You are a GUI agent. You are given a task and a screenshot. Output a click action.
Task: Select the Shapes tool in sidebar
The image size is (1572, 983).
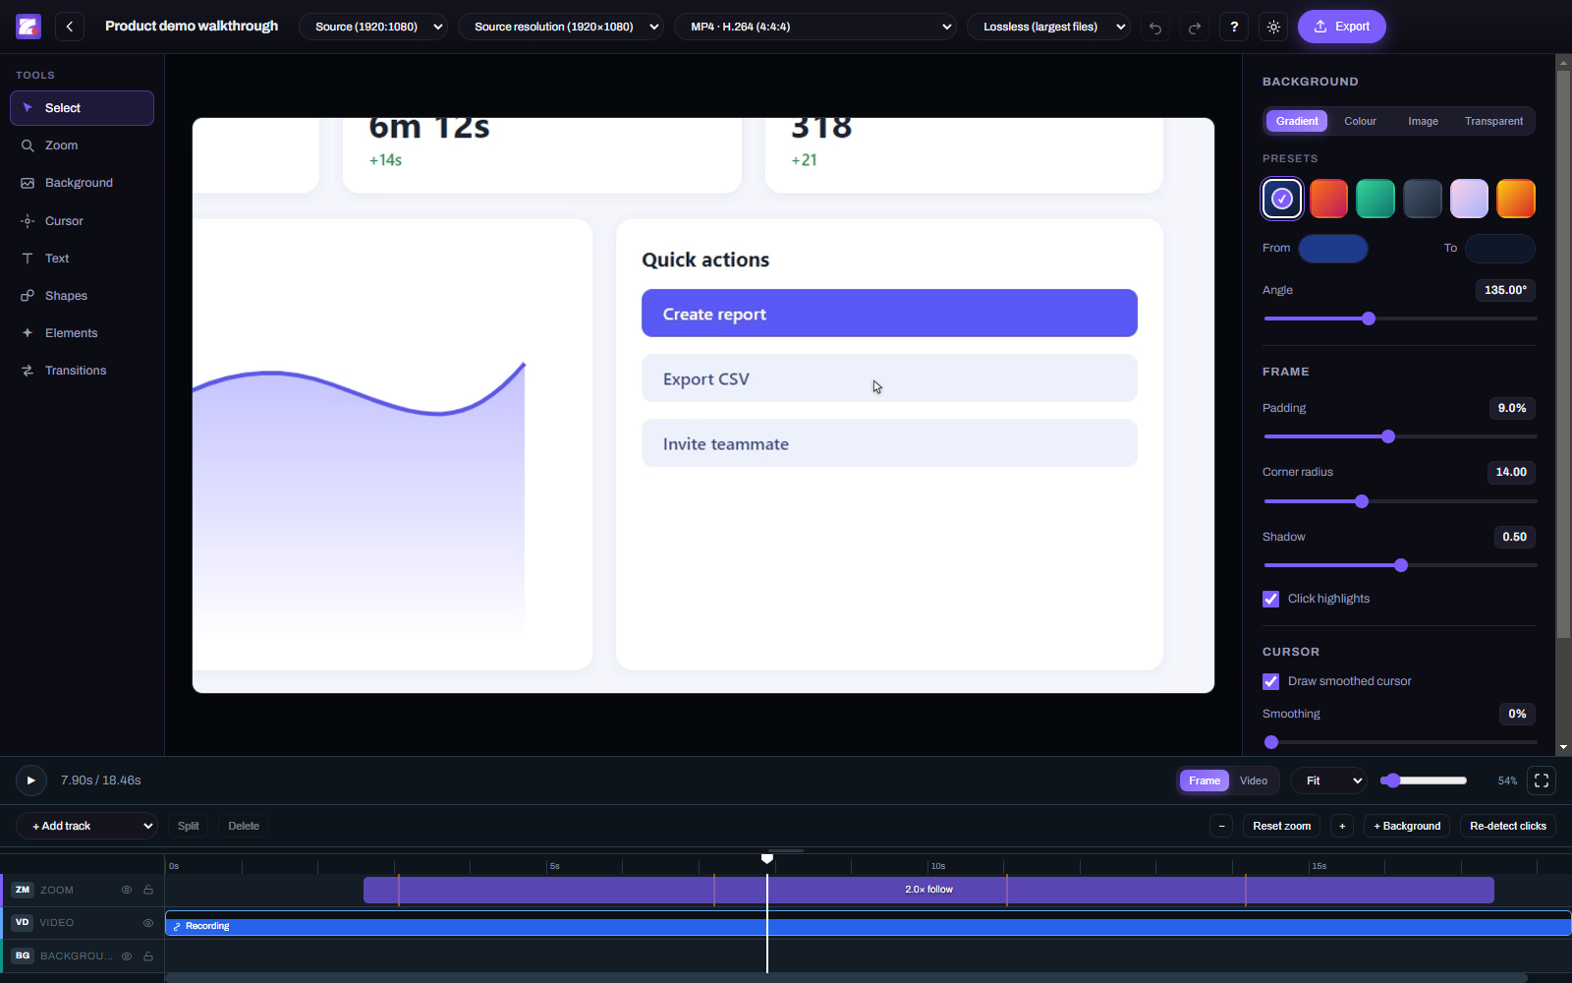[x=82, y=296]
